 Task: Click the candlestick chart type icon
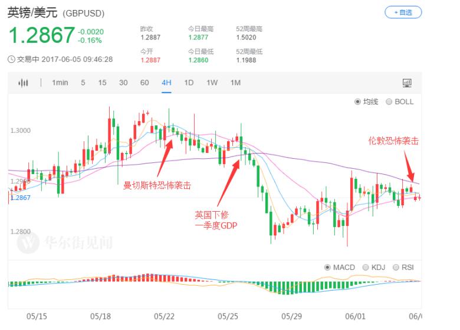pyautogui.click(x=23, y=83)
